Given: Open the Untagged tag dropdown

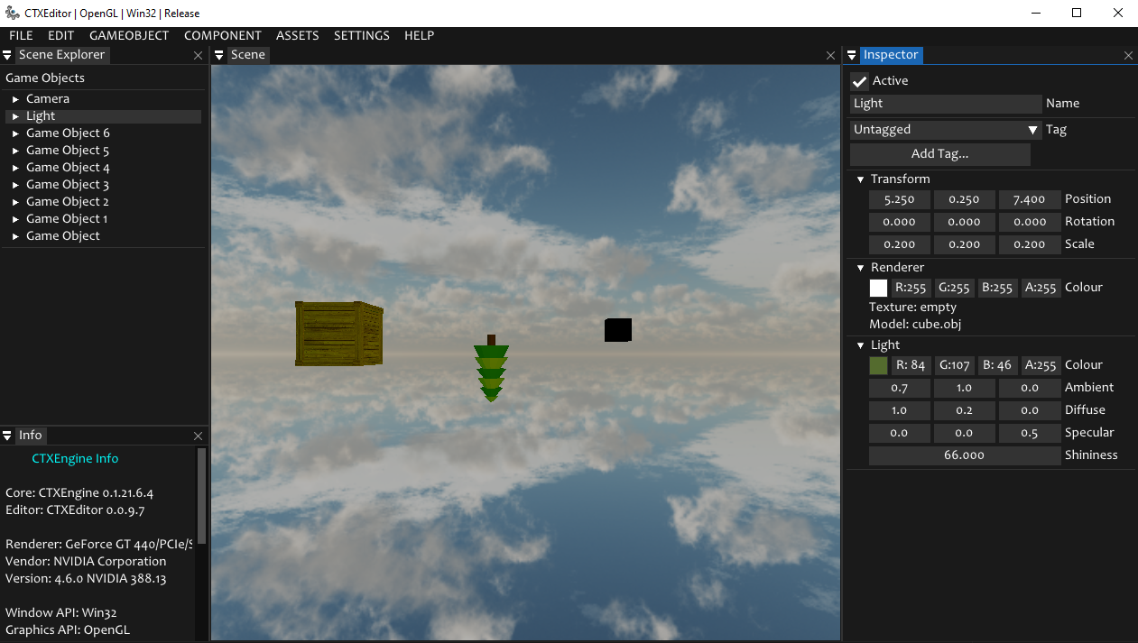Looking at the screenshot, I should pyautogui.click(x=946, y=130).
